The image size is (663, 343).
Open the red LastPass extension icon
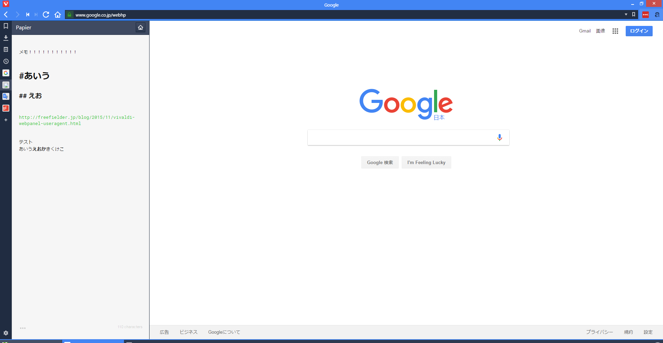pyautogui.click(x=645, y=15)
